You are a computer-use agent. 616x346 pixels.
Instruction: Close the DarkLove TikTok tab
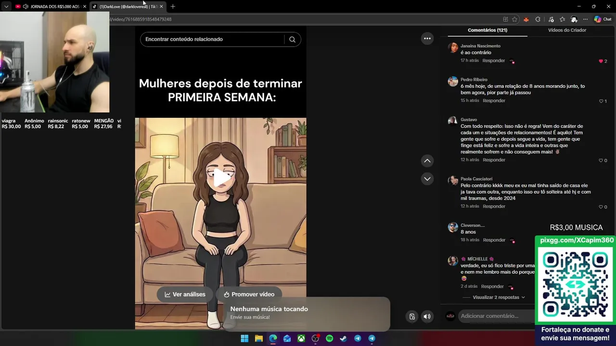coord(161,6)
